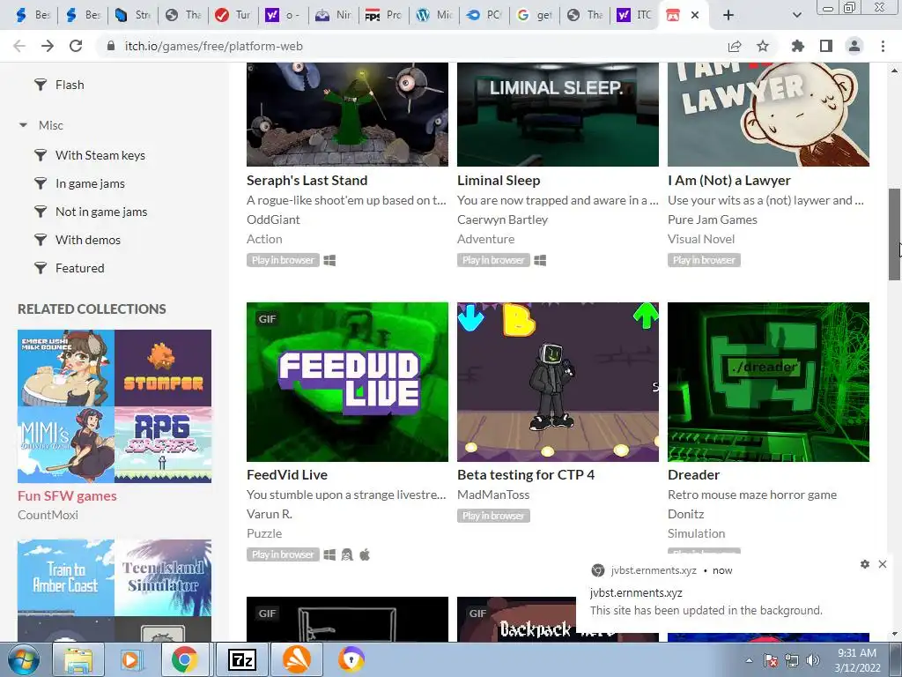Click the Flash filter funnel icon

click(41, 86)
